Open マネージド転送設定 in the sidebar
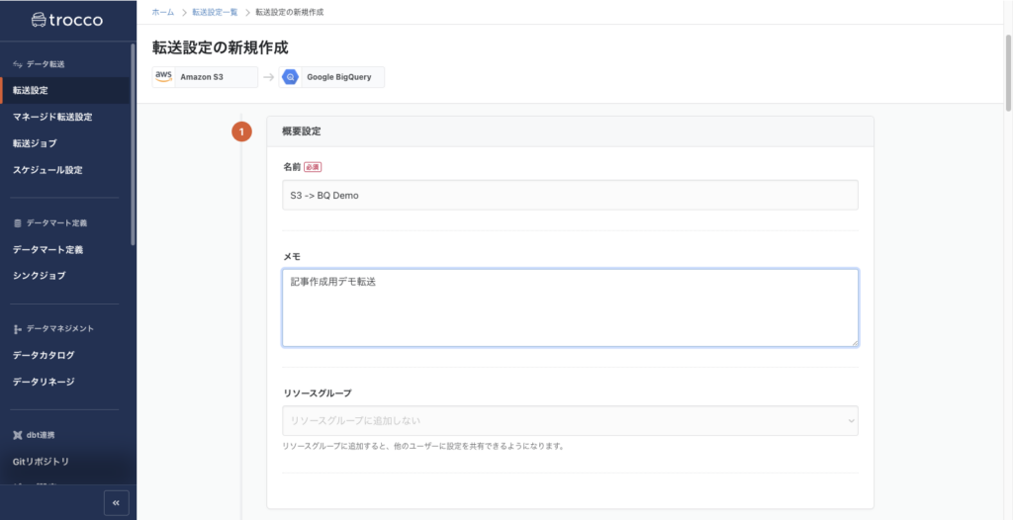1013x520 pixels. (x=52, y=117)
